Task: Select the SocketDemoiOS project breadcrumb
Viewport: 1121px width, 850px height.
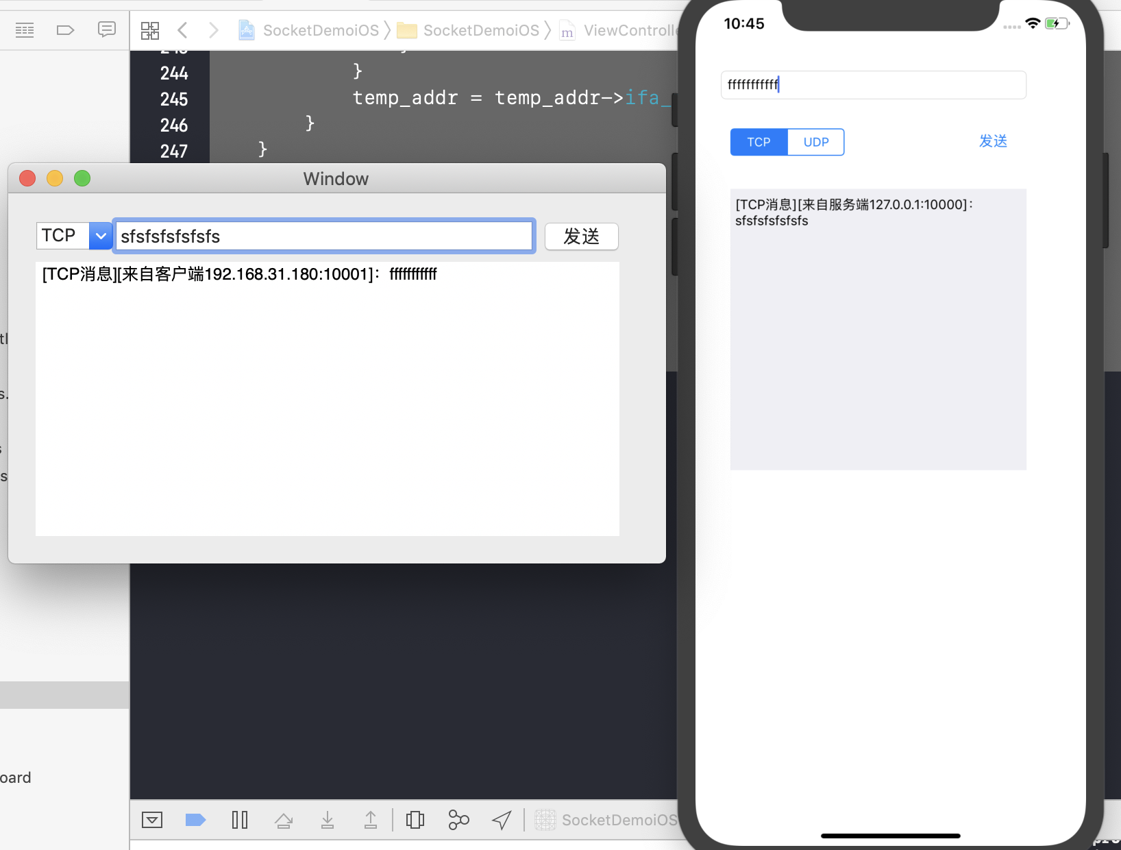Action: pyautogui.click(x=308, y=30)
